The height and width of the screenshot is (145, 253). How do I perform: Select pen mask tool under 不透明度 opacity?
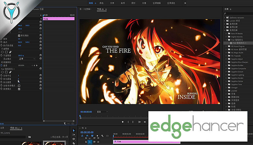click(x=10, y=52)
